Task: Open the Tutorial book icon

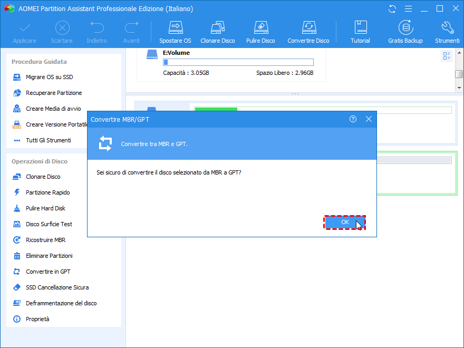Action: click(x=361, y=27)
